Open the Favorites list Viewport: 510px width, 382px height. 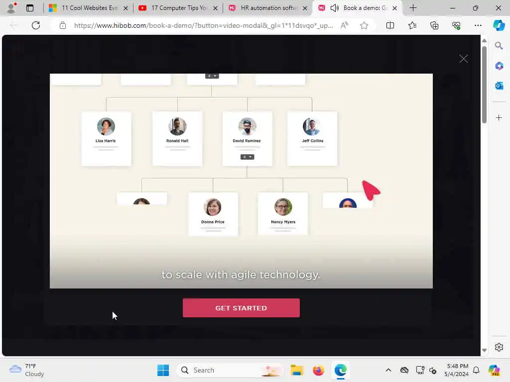click(x=412, y=25)
